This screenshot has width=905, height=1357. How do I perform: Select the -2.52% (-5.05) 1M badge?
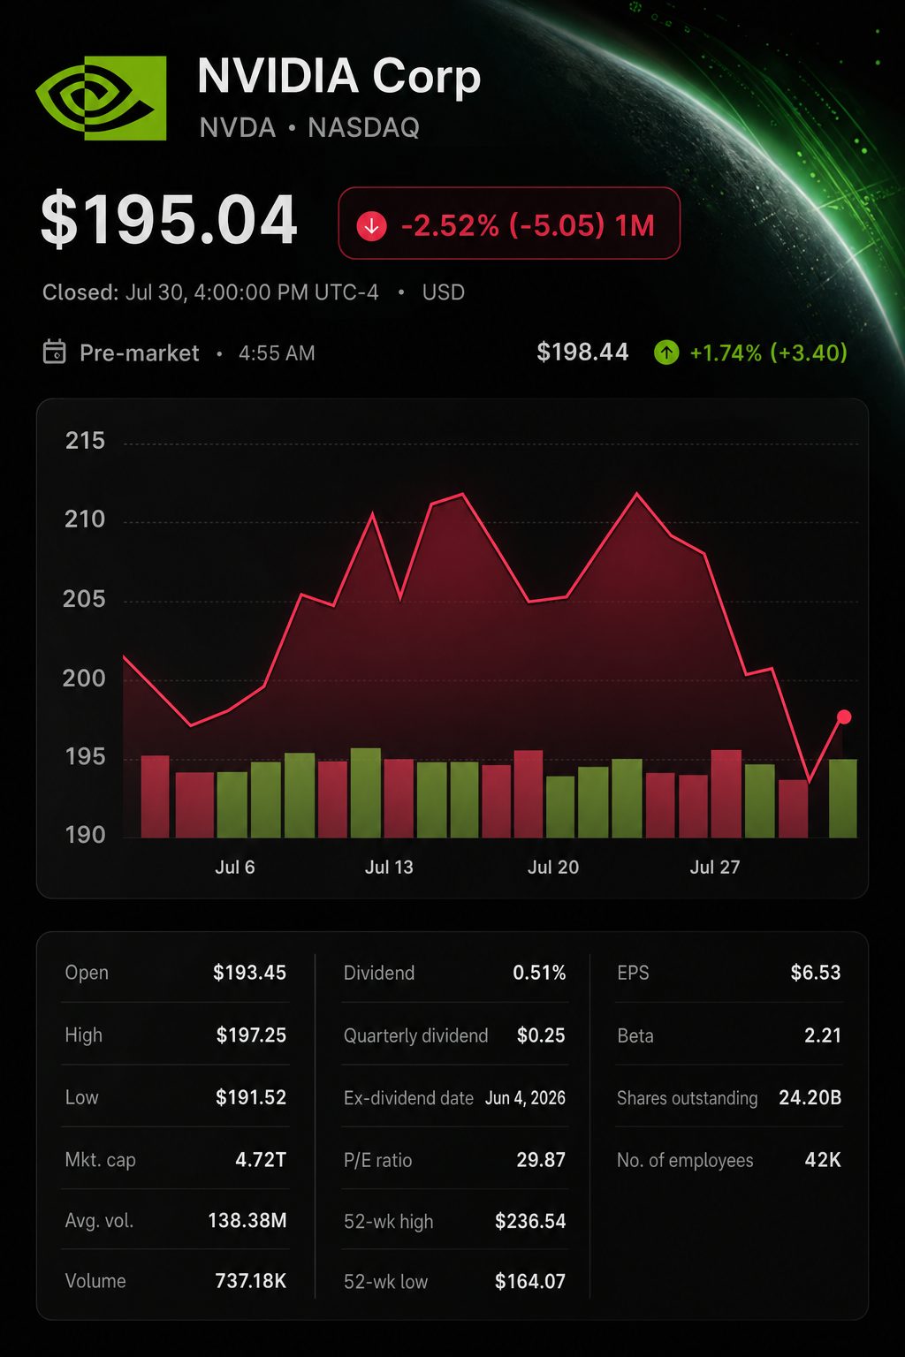tap(509, 224)
